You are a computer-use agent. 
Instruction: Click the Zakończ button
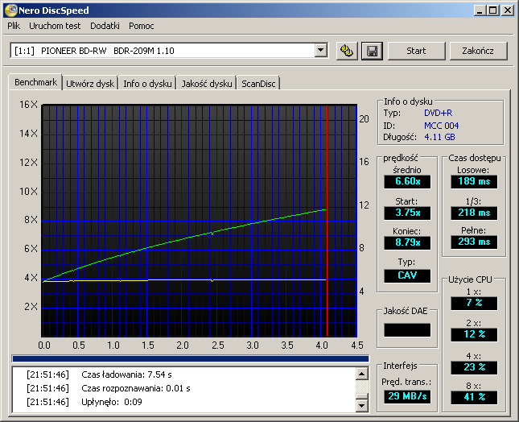(478, 51)
